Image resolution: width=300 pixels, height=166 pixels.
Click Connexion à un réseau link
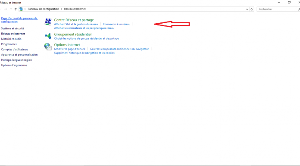coord(116,24)
